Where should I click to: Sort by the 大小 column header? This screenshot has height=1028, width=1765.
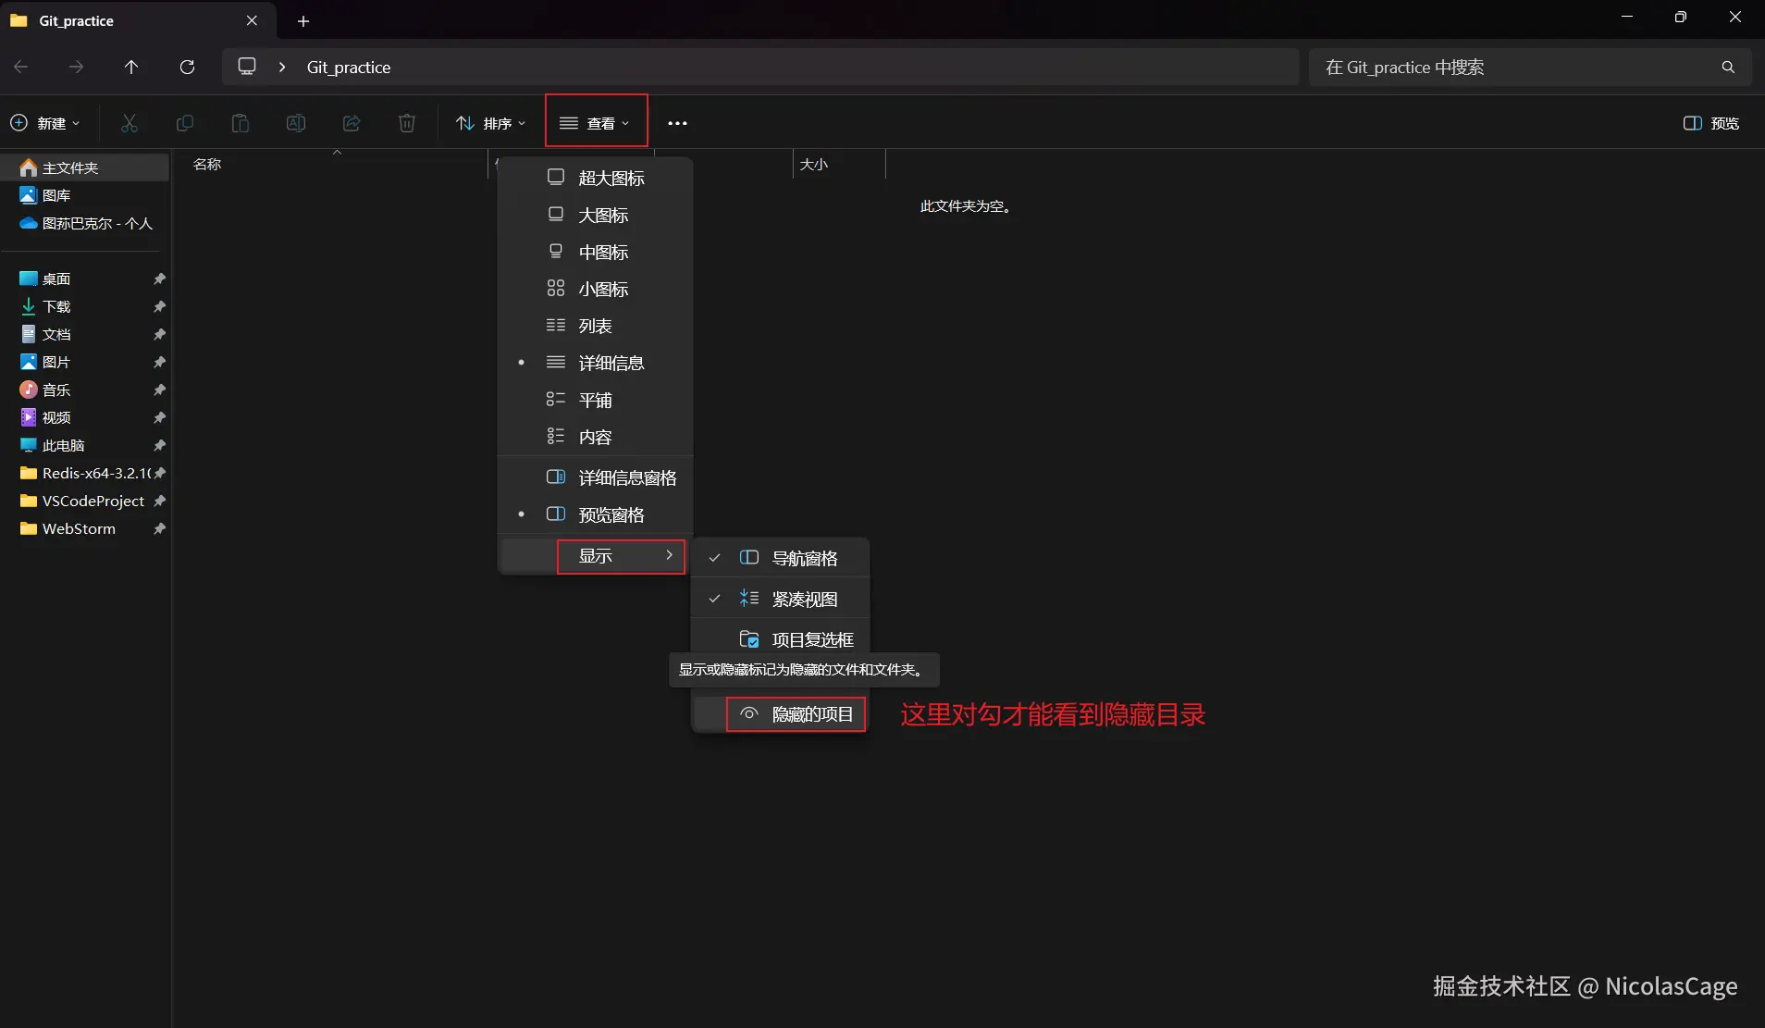pos(838,164)
